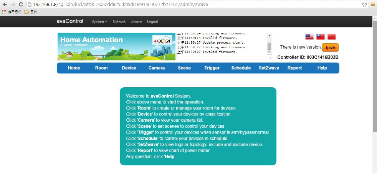377x173 pixels.
Task: Click 'Any question, click Help' line
Action: point(151,157)
